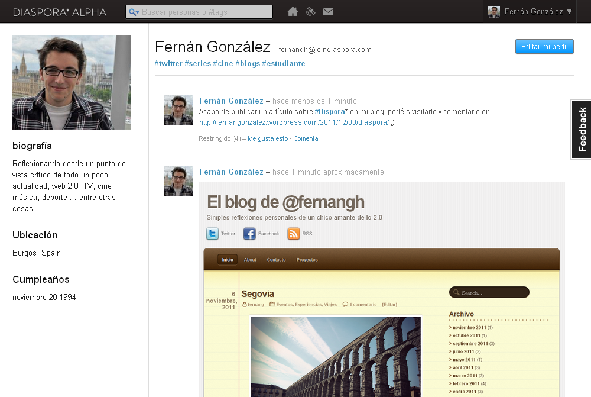Image resolution: width=591 pixels, height=397 pixels.
Task: Click the Twitter icon in blog preview
Action: [x=212, y=234]
